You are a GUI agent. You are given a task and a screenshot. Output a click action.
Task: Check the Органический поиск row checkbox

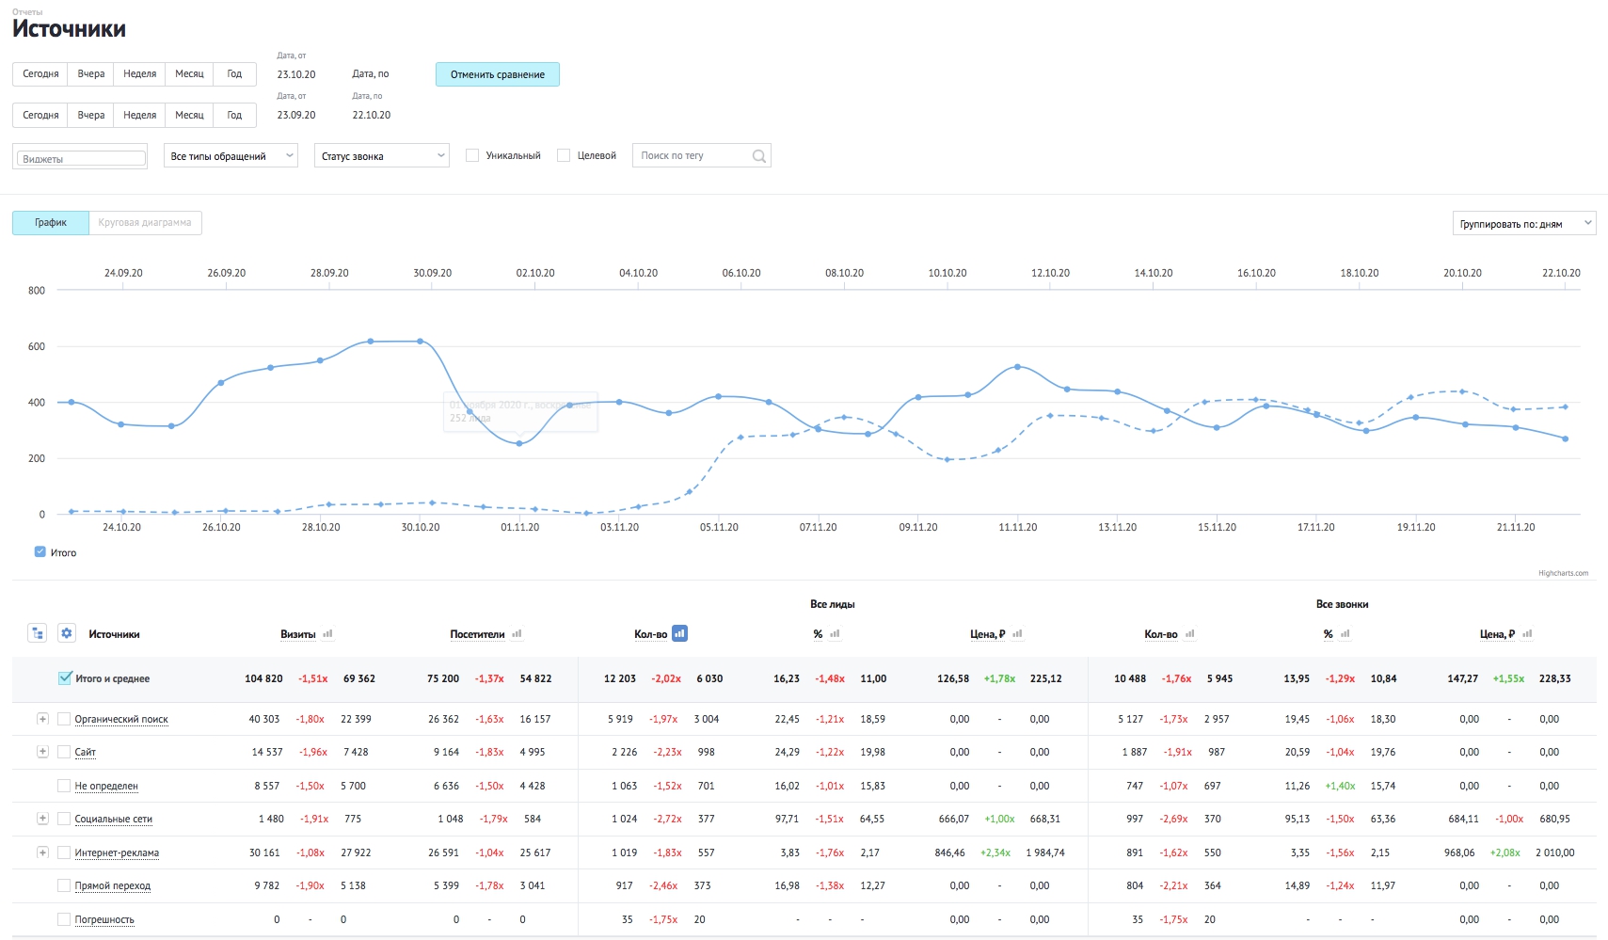[x=64, y=719]
